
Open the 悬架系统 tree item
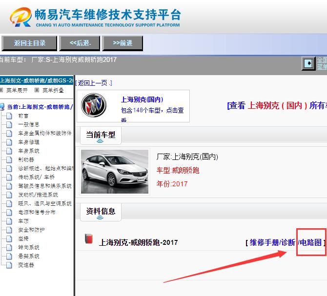29,256
